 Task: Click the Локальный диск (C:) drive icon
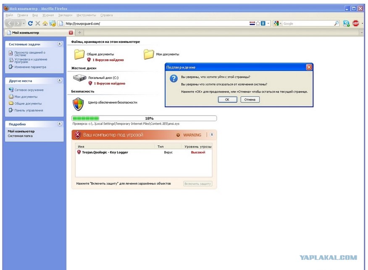click(x=79, y=78)
